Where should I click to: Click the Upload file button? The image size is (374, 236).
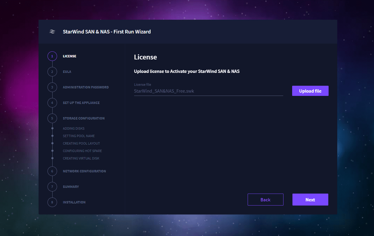(310, 91)
